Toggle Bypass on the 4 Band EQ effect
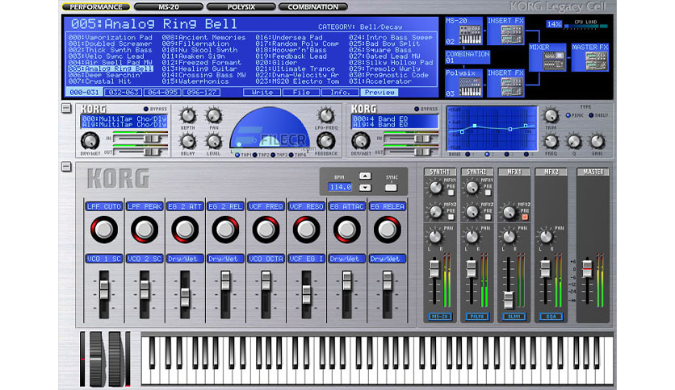The width and height of the screenshot is (675, 390). coord(417,109)
